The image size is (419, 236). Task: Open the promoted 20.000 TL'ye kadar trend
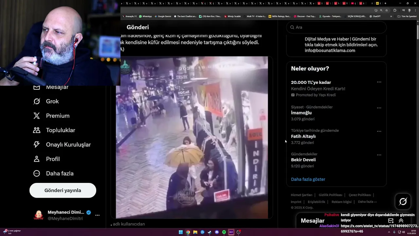tap(336, 88)
